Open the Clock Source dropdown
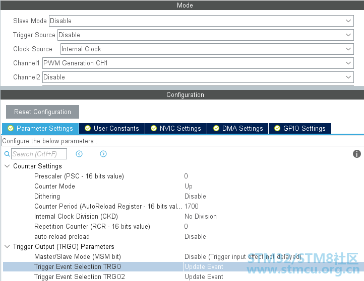 (207, 49)
